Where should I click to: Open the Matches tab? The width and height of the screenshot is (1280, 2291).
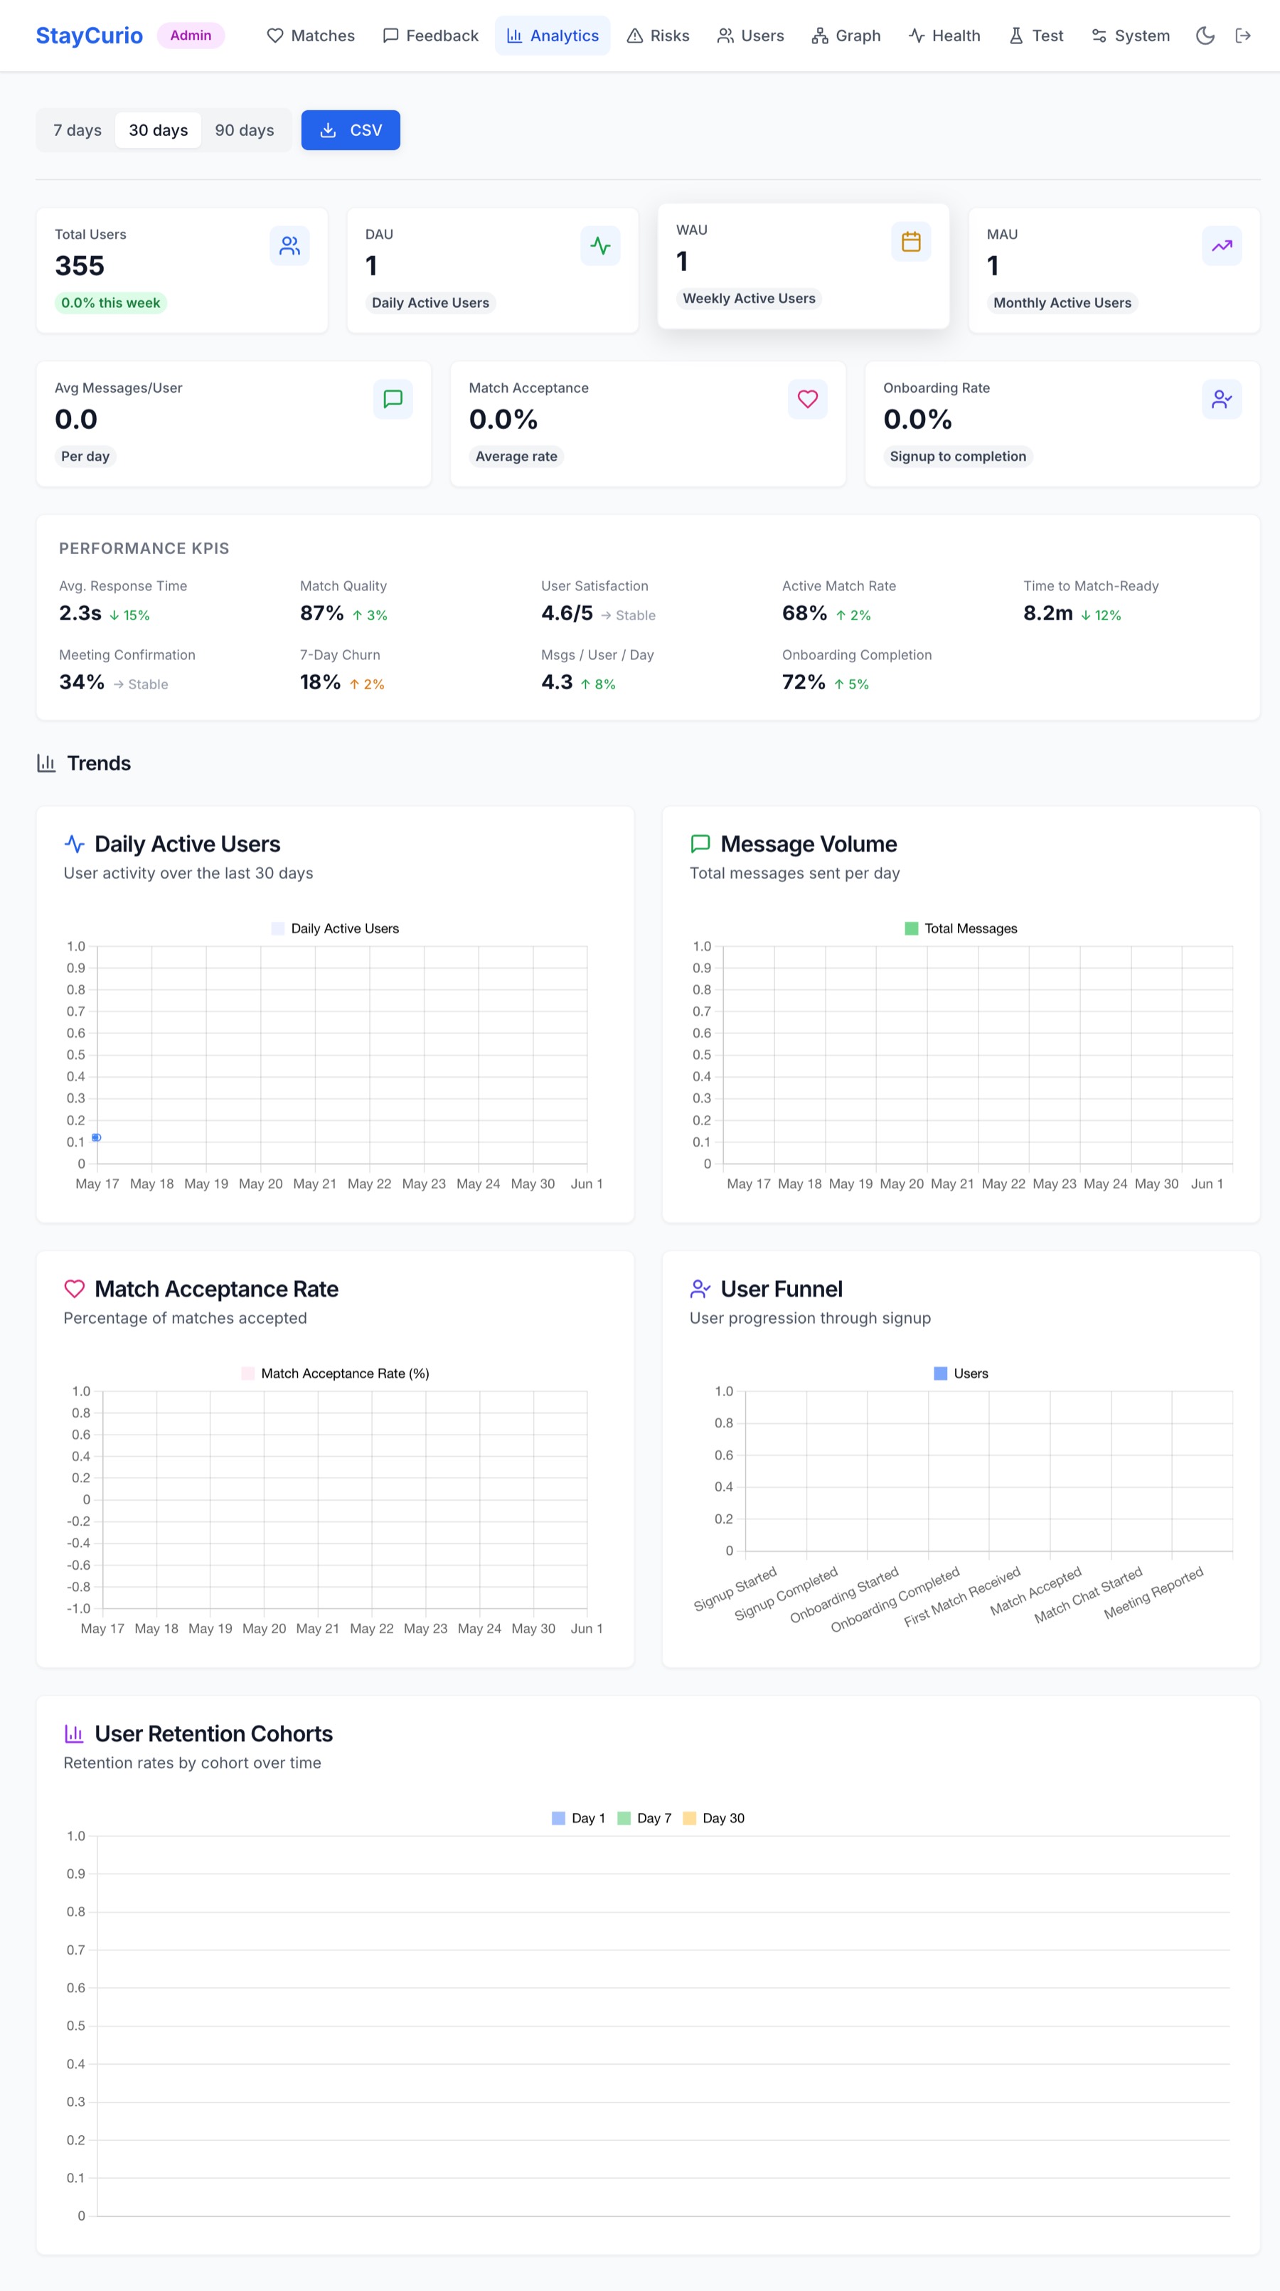click(x=311, y=36)
